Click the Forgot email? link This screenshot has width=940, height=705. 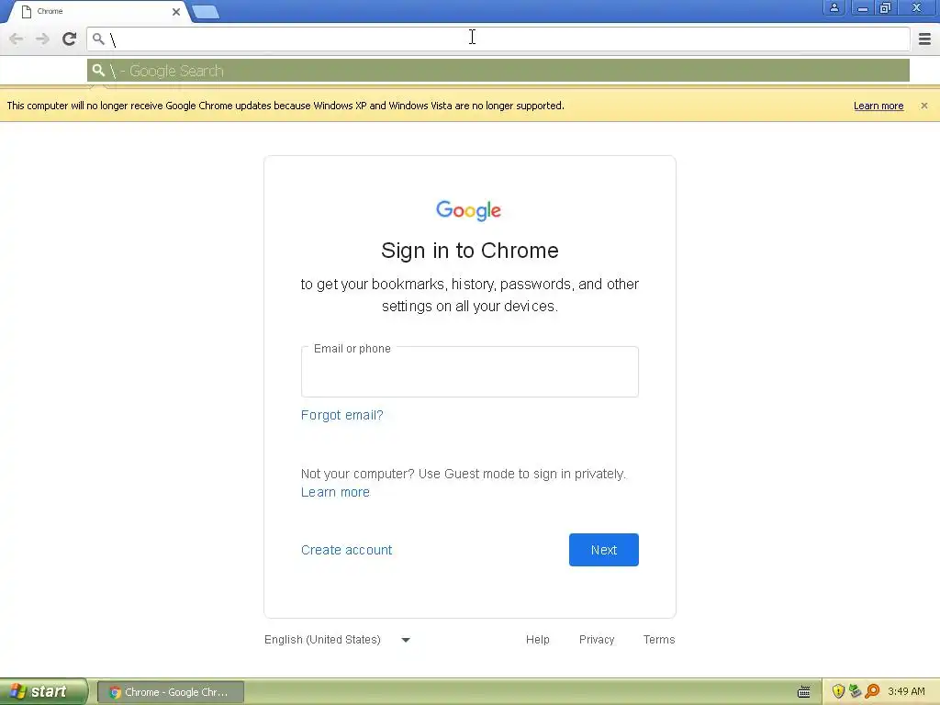click(341, 415)
